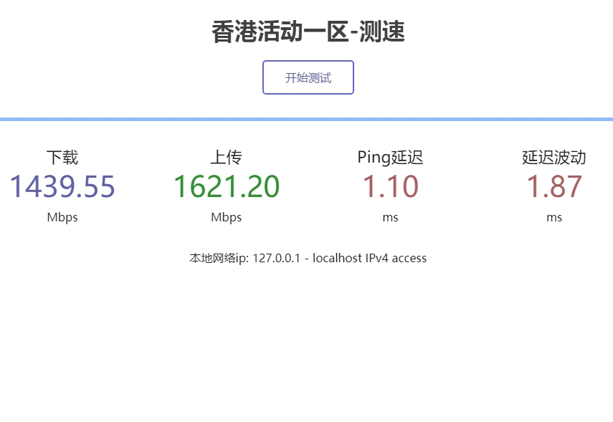Select the Ping延迟 latency value 1.10
Image resolution: width=613 pixels, height=422 pixels.
389,186
